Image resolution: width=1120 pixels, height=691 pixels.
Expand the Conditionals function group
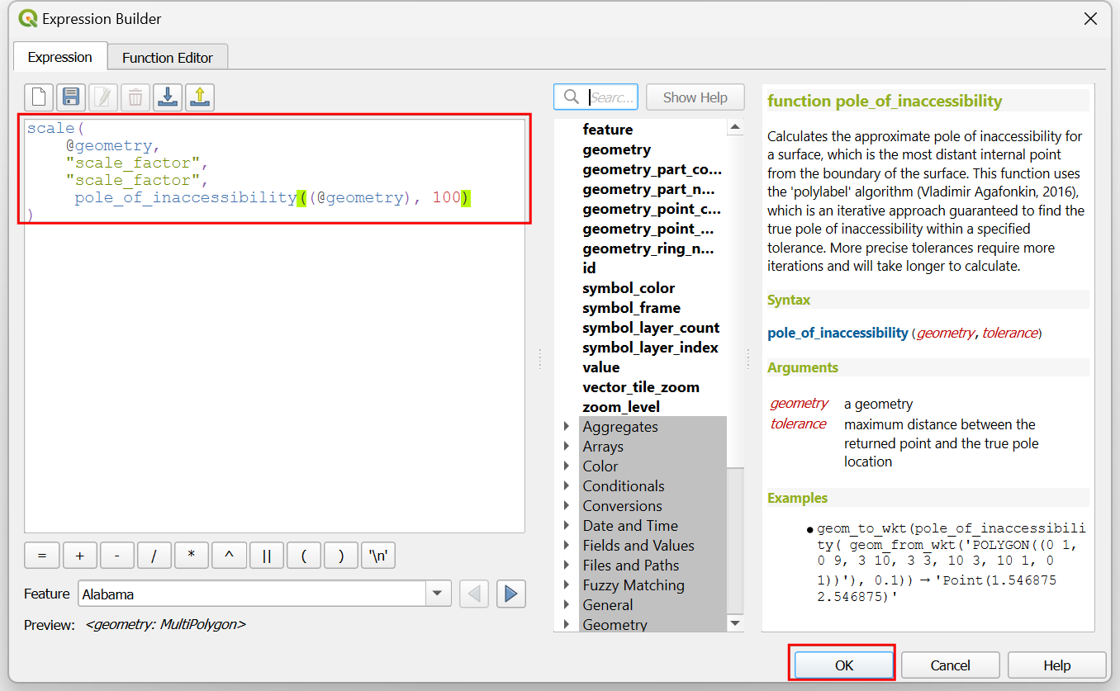pyautogui.click(x=567, y=486)
